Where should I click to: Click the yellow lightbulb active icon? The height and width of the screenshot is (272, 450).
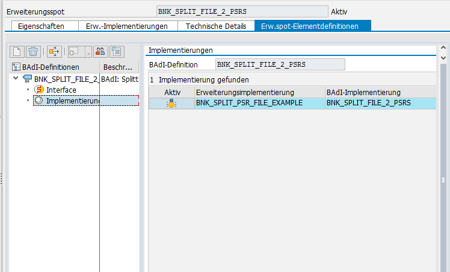tap(171, 104)
